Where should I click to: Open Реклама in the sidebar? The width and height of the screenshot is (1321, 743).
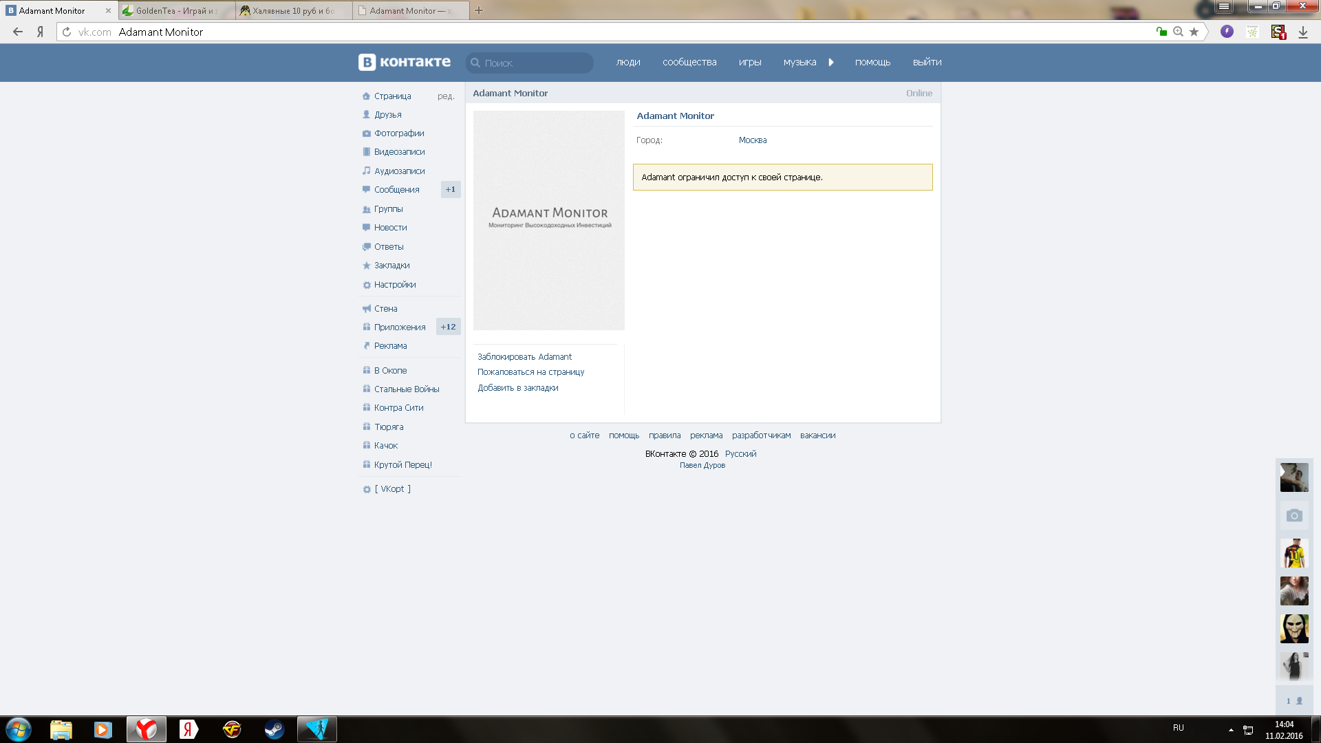(x=390, y=346)
